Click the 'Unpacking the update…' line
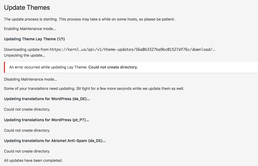The height and width of the screenshot is (166, 258). point(25,55)
